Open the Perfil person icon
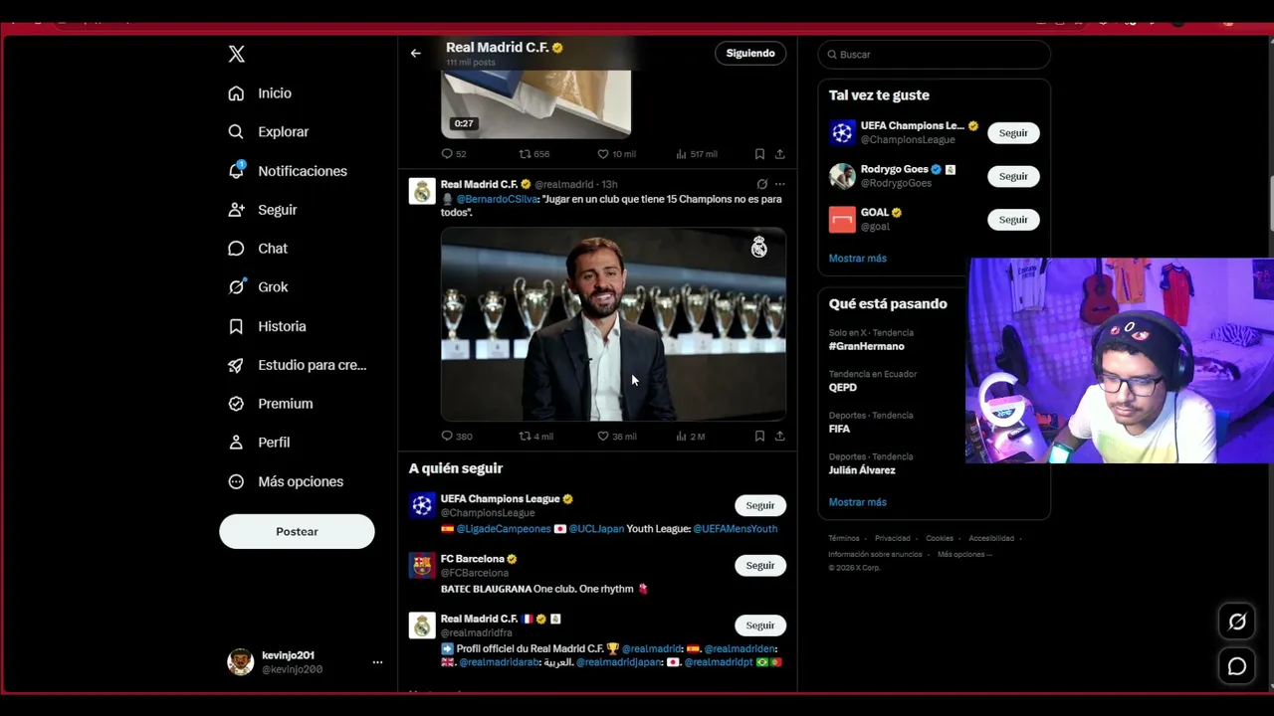Image resolution: width=1274 pixels, height=716 pixels. pyautogui.click(x=236, y=443)
